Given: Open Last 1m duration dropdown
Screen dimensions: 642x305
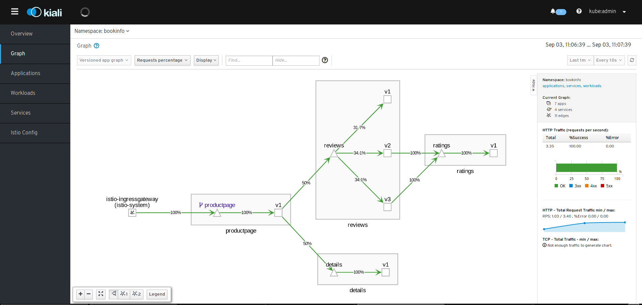Looking at the screenshot, I should point(580,60).
